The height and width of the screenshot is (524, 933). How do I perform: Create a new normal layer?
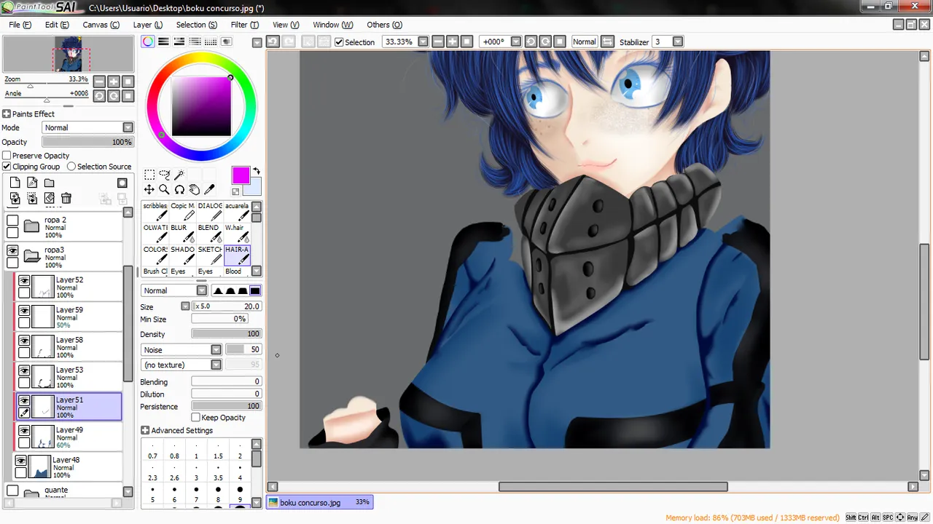[x=15, y=183]
